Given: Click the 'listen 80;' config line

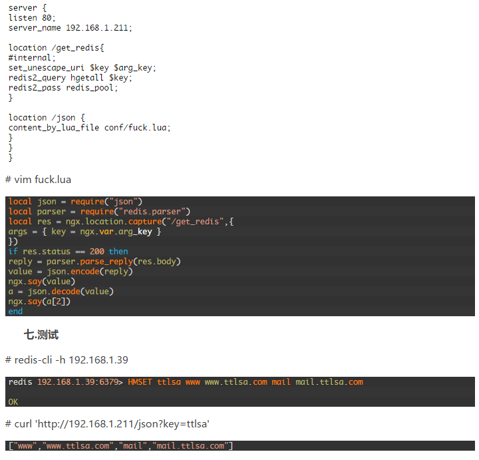Looking at the screenshot, I should [x=32, y=18].
